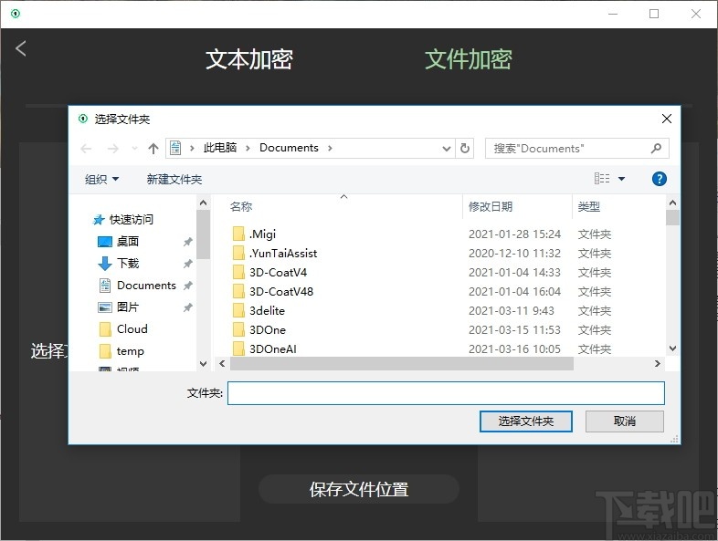Open the recent locations dropdown arrow
This screenshot has width=718, height=541.
point(134,148)
